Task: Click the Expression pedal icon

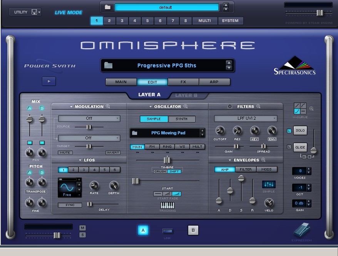Action: click(x=302, y=229)
